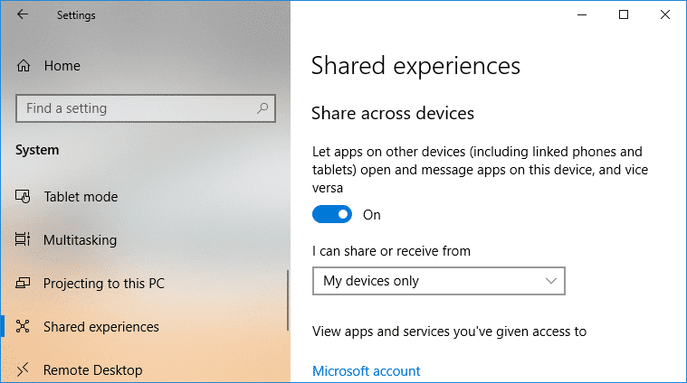
Task: Click the Home icon in sidebar
Action: tap(24, 66)
